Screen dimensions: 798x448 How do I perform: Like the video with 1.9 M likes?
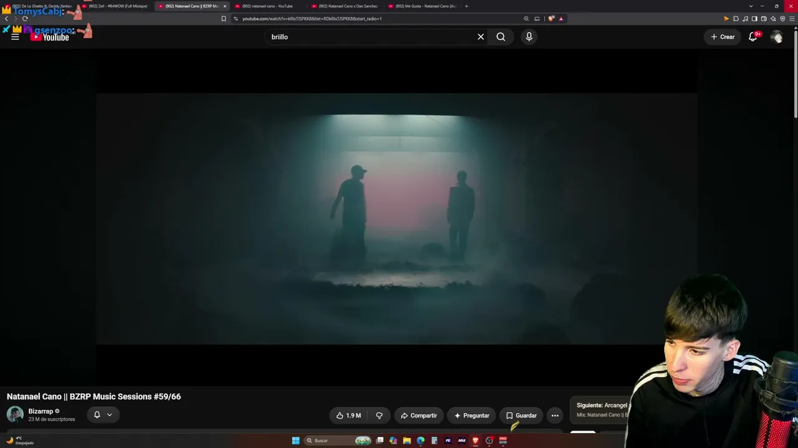coord(349,415)
